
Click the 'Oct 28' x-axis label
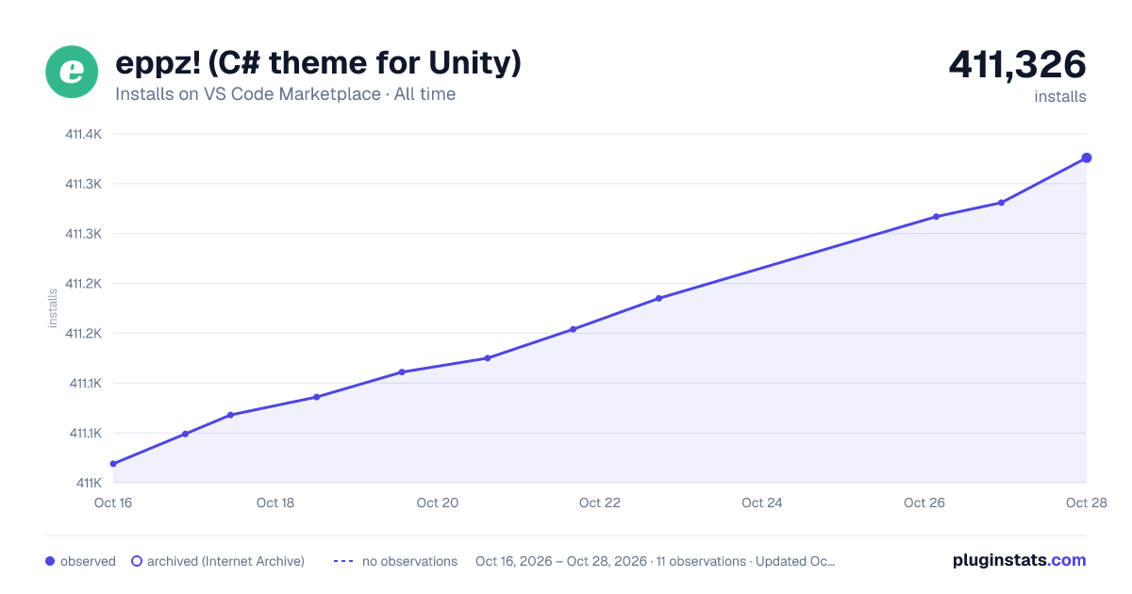1085,503
